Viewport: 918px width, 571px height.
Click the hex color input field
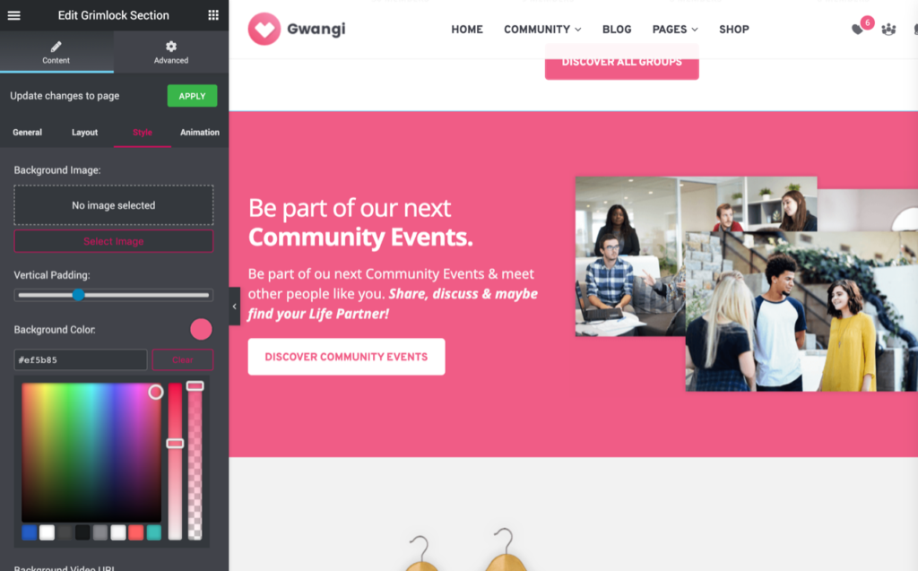click(x=81, y=359)
